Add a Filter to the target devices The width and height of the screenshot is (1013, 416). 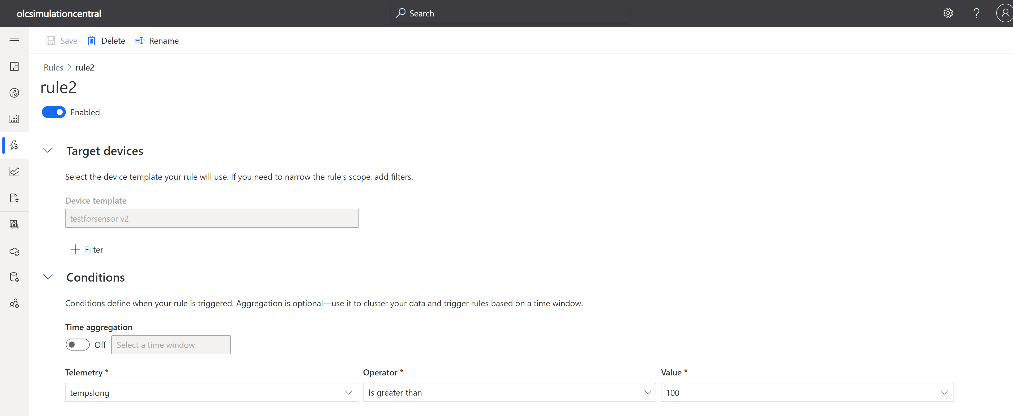pyautogui.click(x=87, y=249)
